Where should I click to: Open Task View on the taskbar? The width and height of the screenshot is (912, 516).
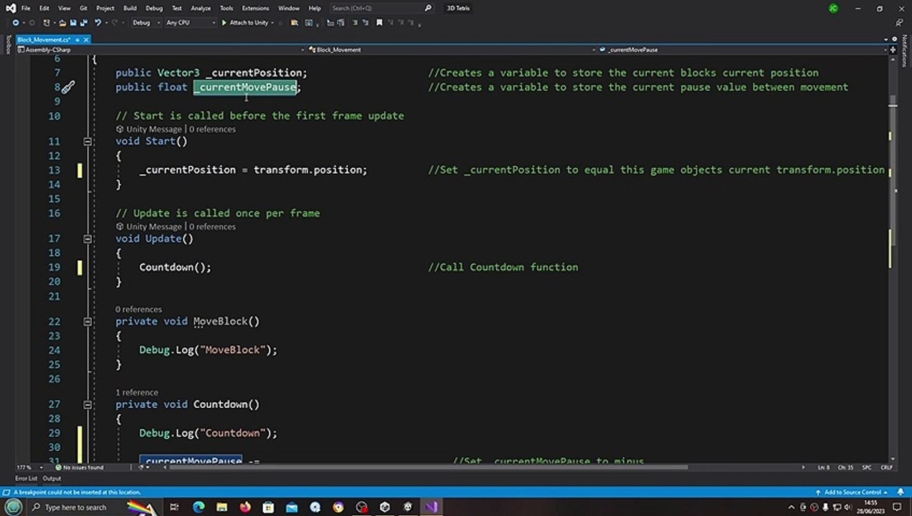tap(174, 507)
